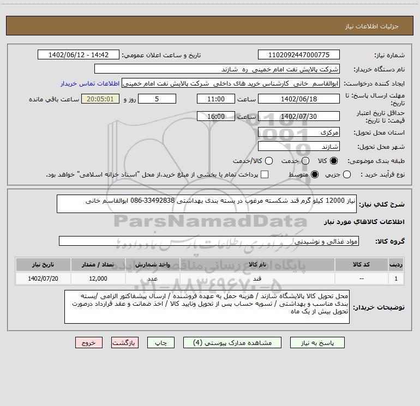The height and width of the screenshot is (406, 420).
Task: Click the بازگشت back button
Action: point(125,343)
